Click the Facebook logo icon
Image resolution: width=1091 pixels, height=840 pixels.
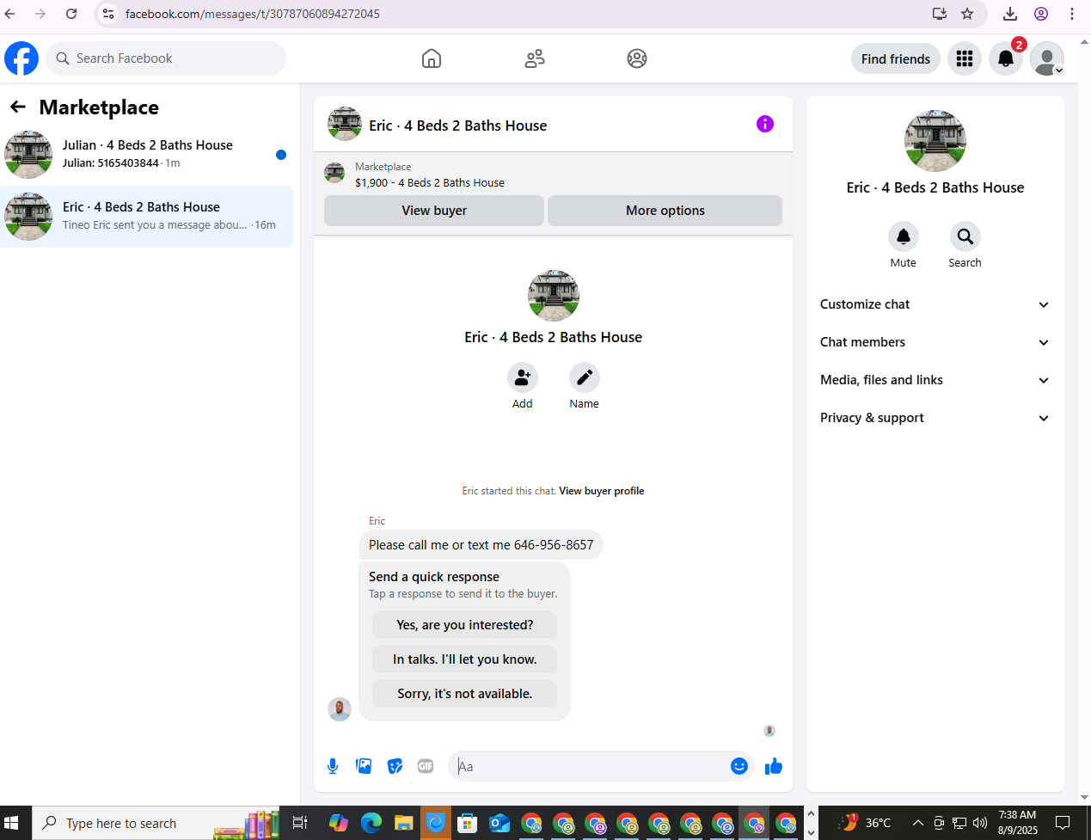click(x=21, y=58)
